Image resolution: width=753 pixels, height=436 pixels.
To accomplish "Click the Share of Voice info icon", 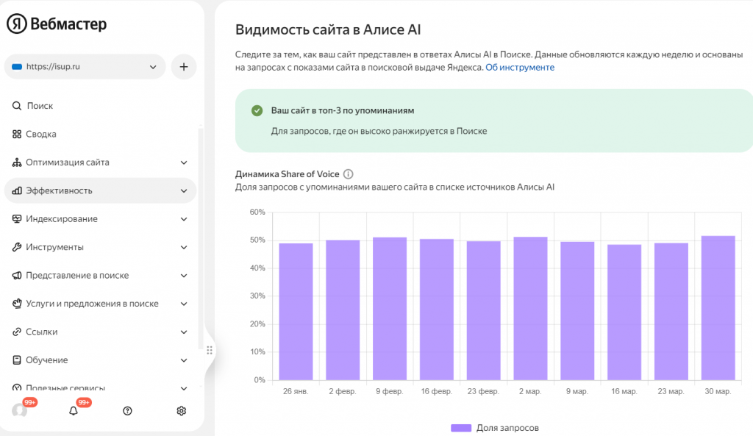I will 348,174.
